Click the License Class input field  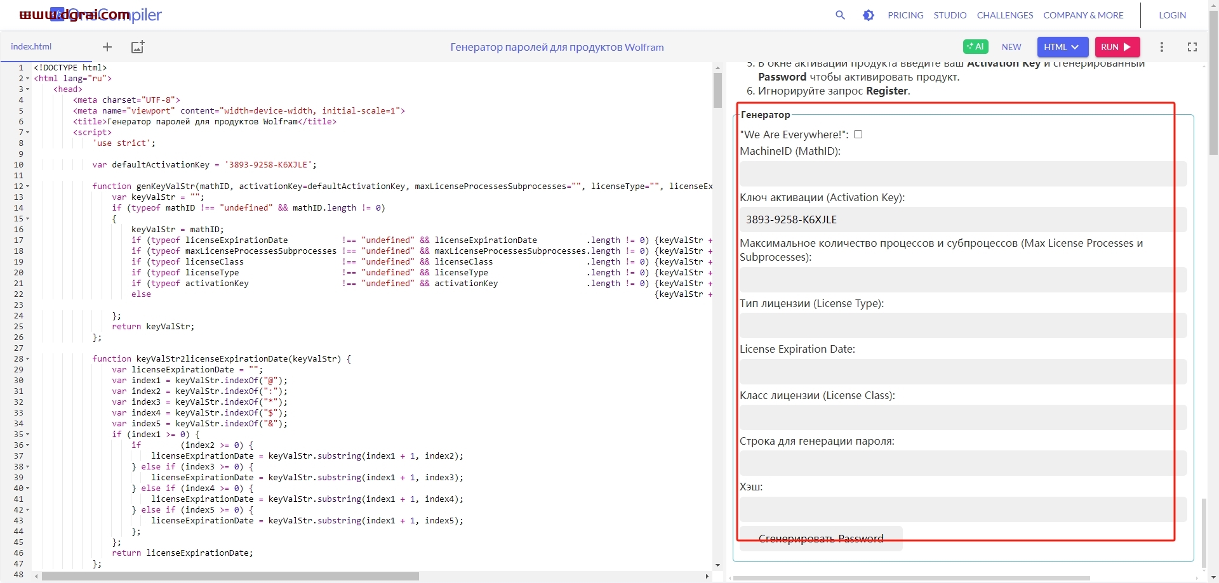coord(963,417)
